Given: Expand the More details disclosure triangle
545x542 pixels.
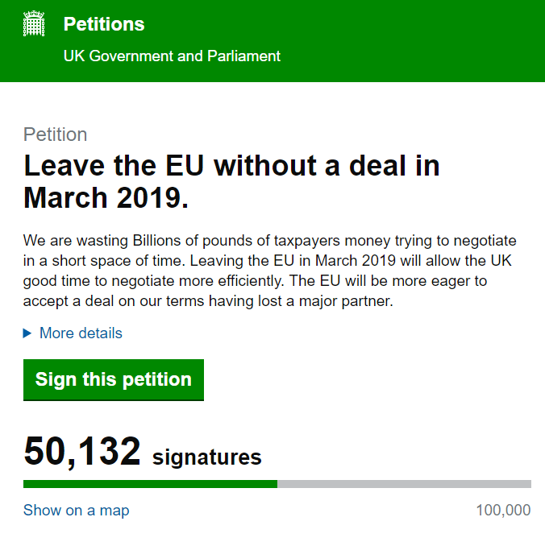Looking at the screenshot, I should click(27, 333).
